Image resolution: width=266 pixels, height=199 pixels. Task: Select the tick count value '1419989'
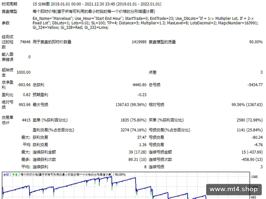pyautogui.click(x=139, y=42)
